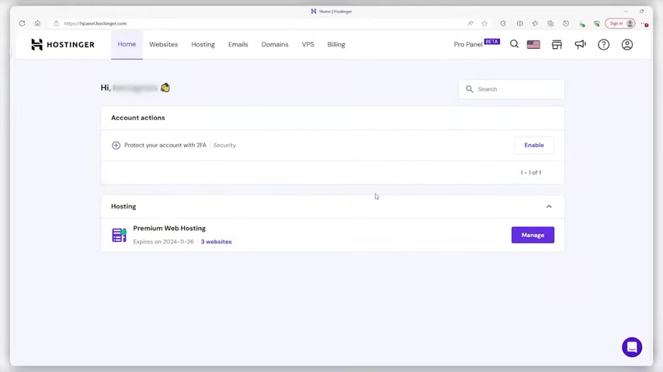
Task: Click the site lock icon in address bar
Action: coord(56,23)
